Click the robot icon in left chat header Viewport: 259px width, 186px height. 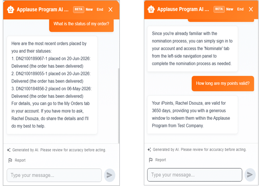11,9
